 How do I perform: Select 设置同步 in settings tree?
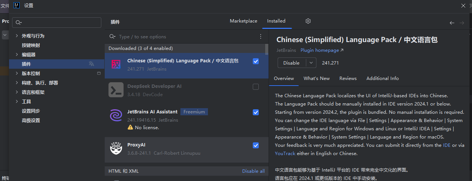coord(31,111)
